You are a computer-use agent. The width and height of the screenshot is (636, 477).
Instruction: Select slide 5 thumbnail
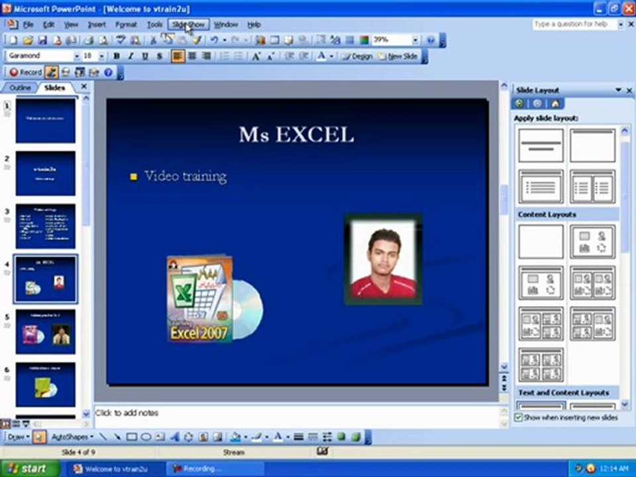tap(46, 332)
